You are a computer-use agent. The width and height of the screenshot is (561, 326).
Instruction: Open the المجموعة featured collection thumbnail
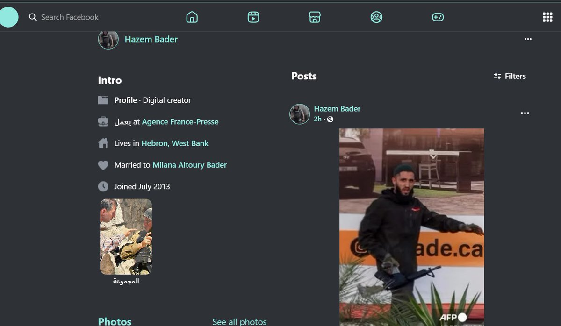pyautogui.click(x=126, y=237)
